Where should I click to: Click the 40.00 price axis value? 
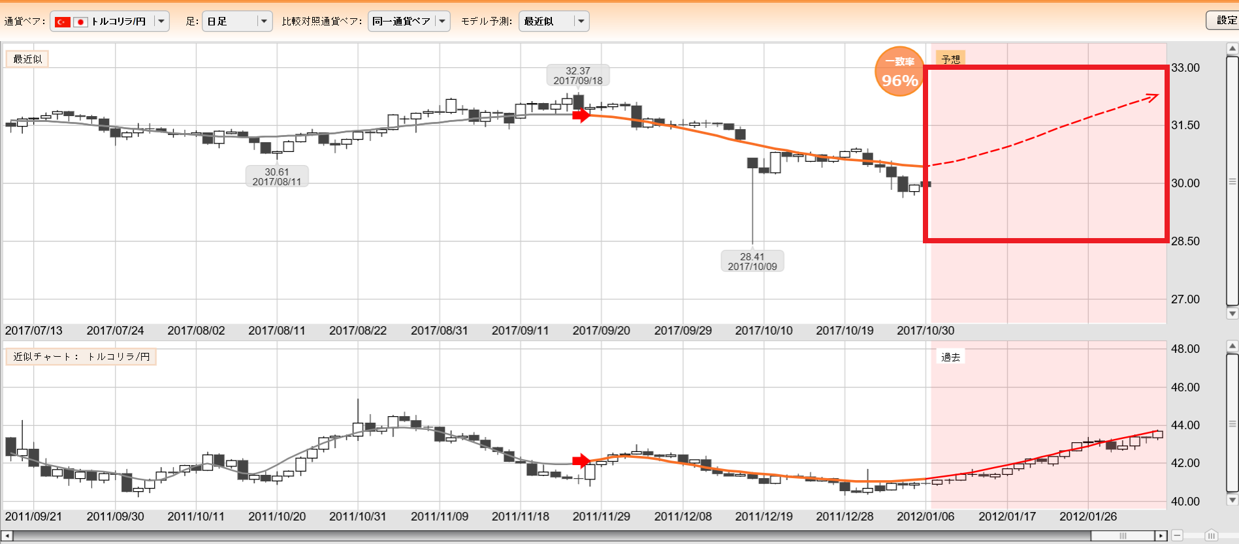[1185, 502]
